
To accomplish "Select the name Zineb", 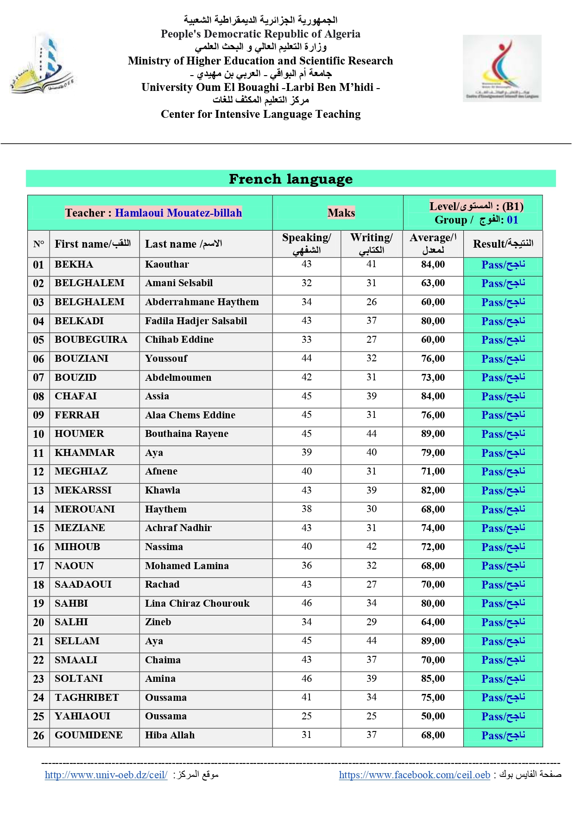I will [158, 622].
